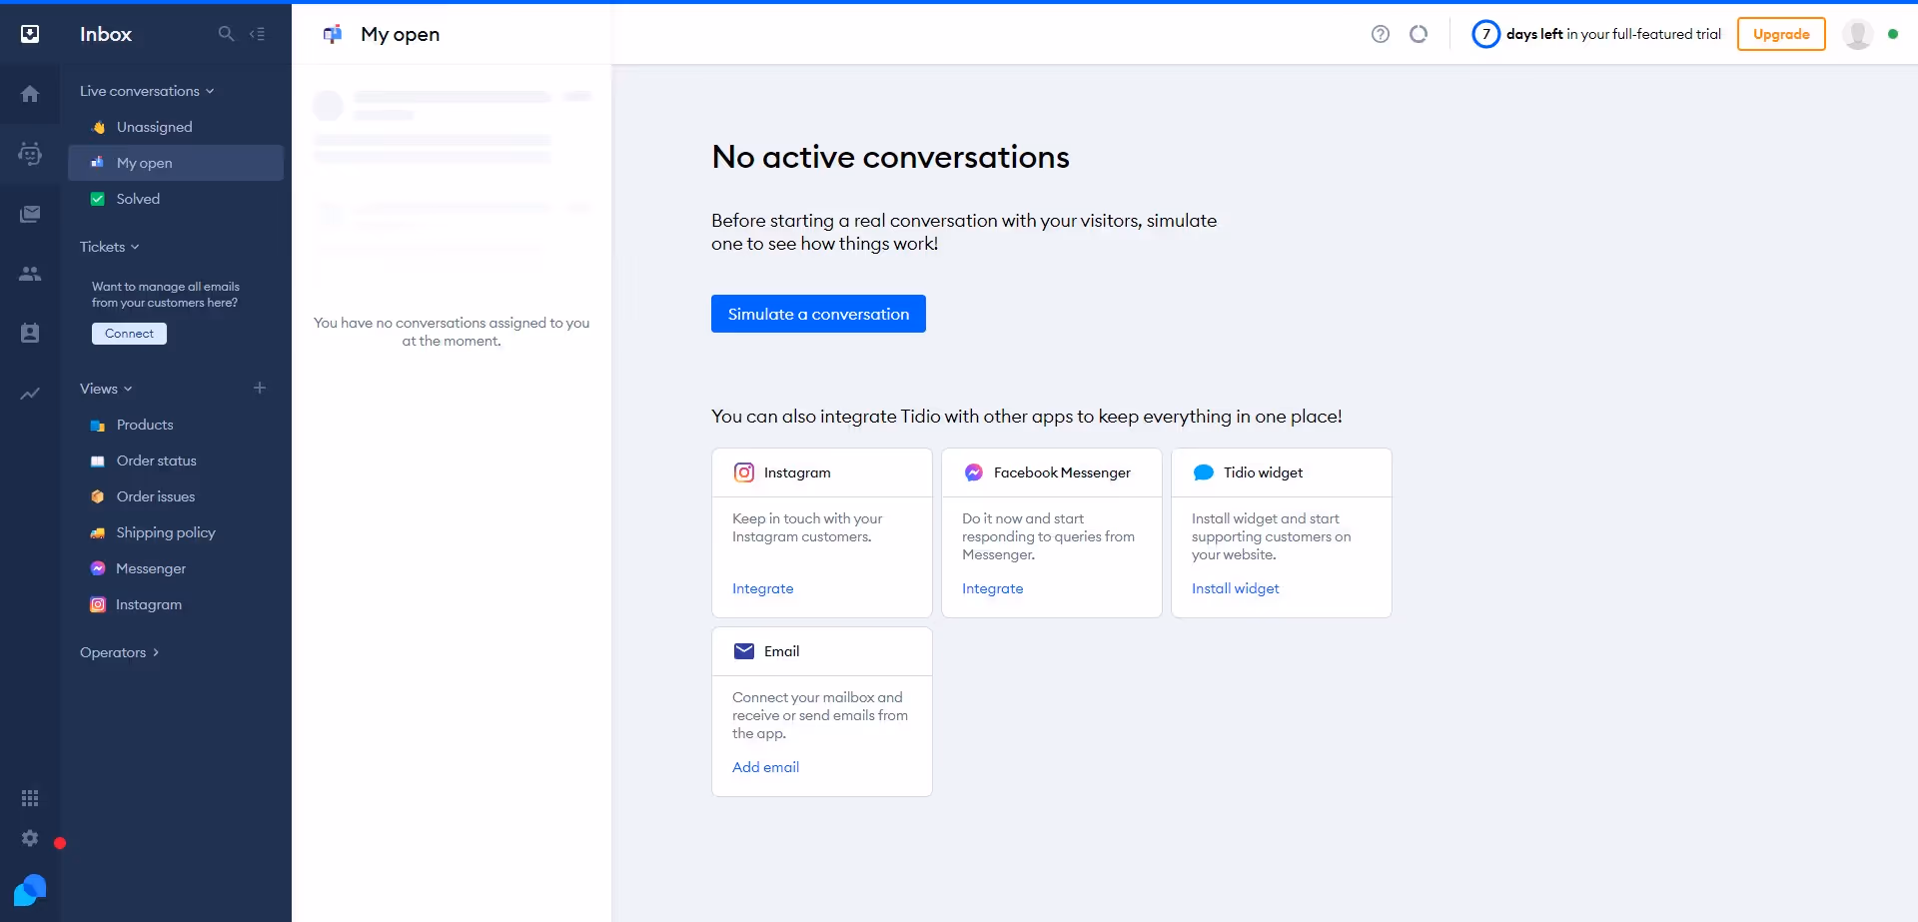The image size is (1918, 922).
Task: Click 'days left in your full-featured trial' text
Action: 1614,34
